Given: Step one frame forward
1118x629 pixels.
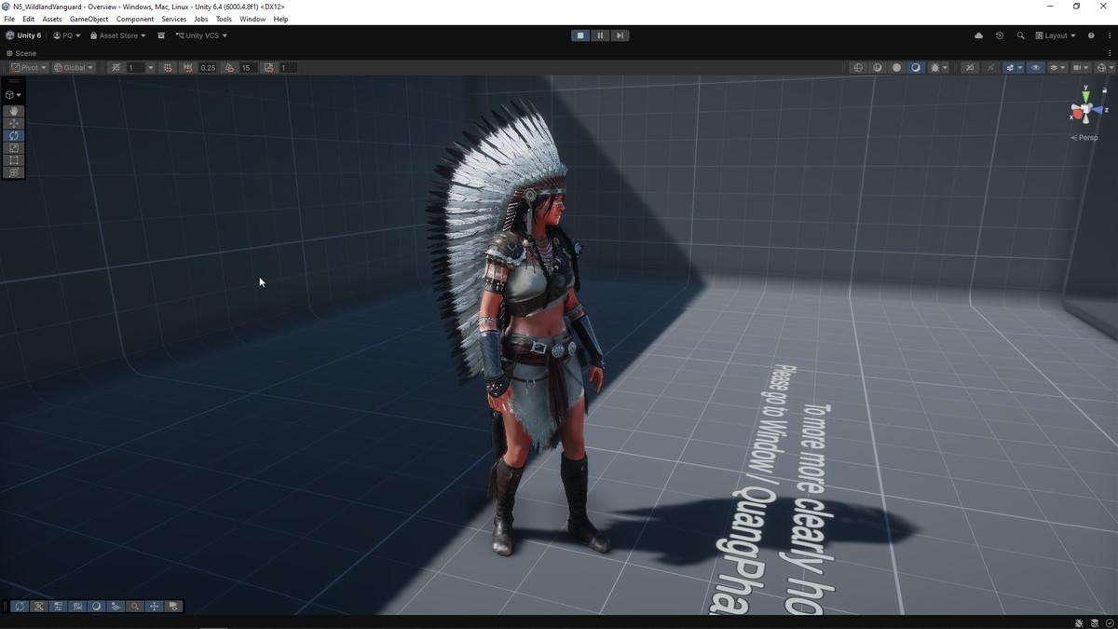Looking at the screenshot, I should pos(620,35).
